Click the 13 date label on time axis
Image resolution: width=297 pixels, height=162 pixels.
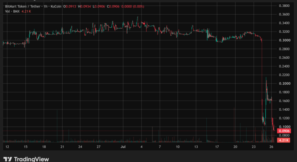[x=196, y=147]
